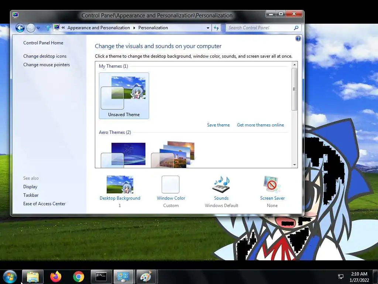Open Desktop Background picture icon
The height and width of the screenshot is (284, 378).
pyautogui.click(x=120, y=185)
